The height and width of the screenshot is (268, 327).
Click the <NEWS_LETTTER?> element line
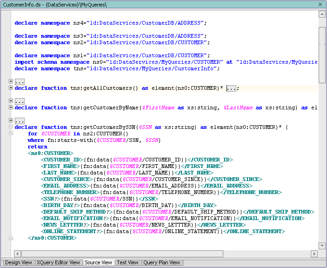[143, 225]
